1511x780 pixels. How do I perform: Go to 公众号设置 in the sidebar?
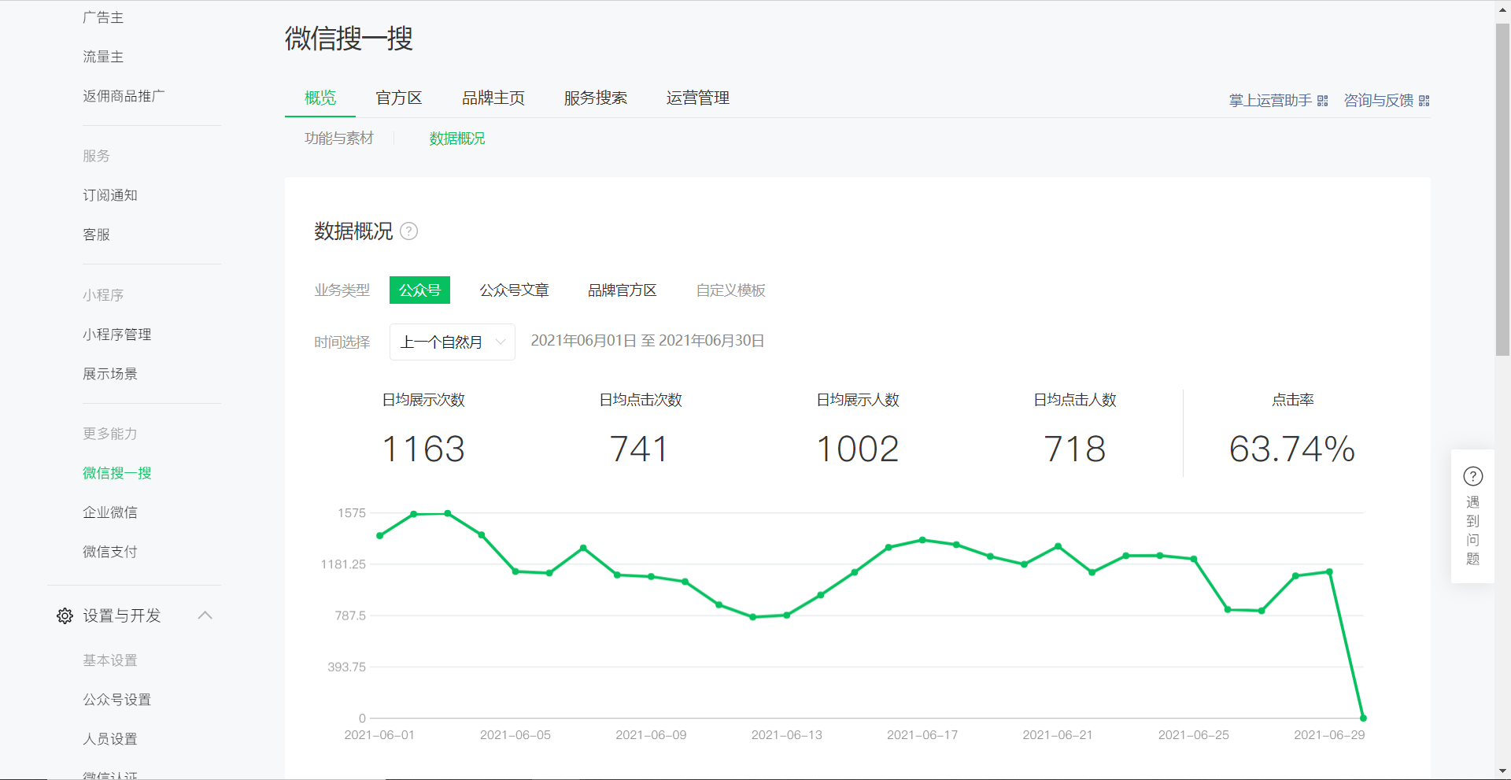[x=117, y=700]
